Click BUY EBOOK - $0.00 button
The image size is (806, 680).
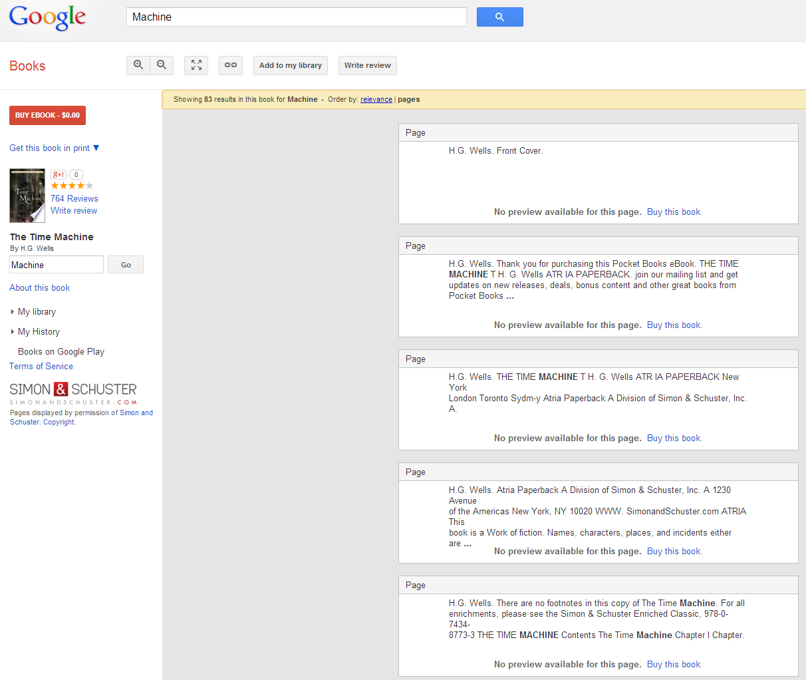47,115
